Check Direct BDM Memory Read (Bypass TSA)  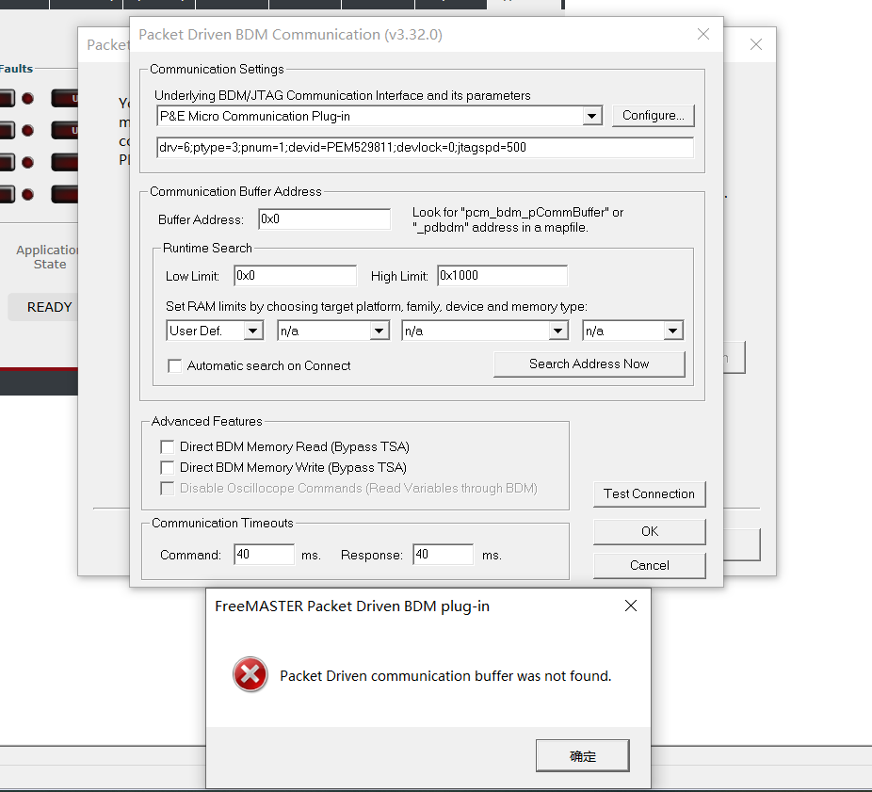tap(167, 446)
